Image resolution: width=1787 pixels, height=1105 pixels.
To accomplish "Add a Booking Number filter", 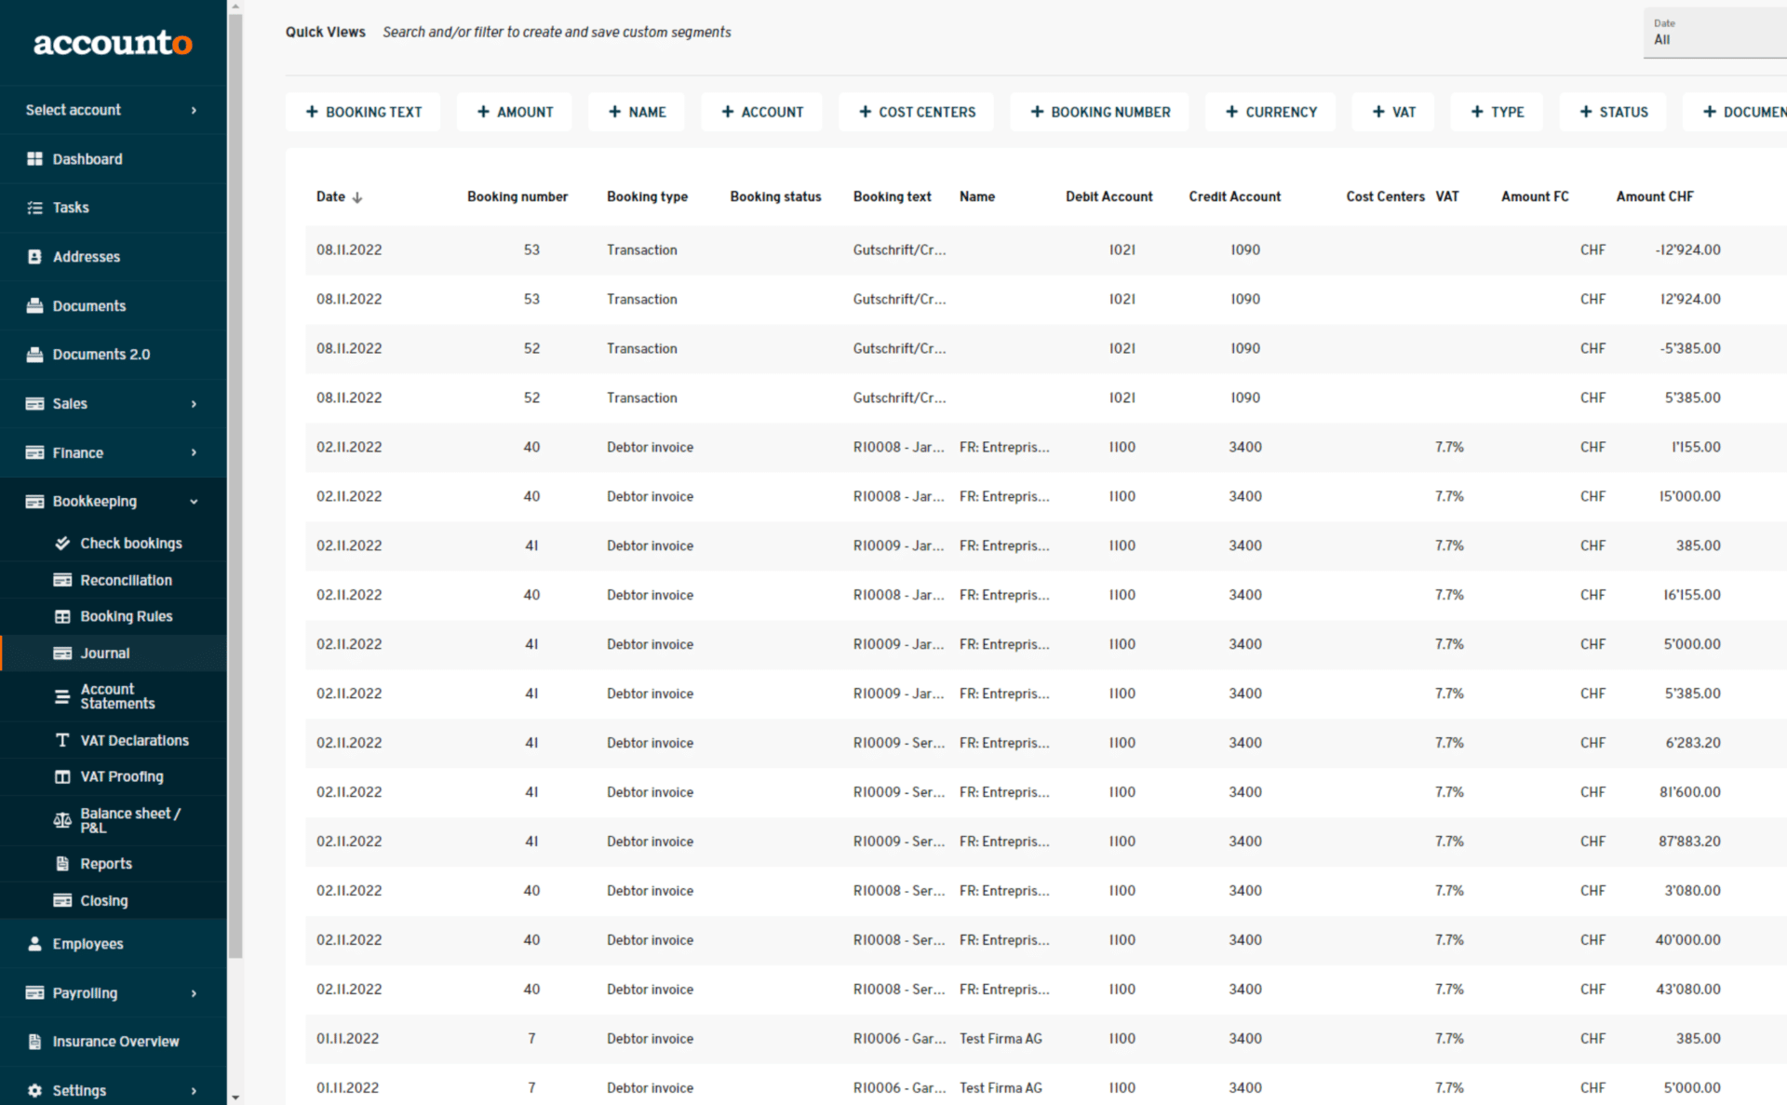I will click(1100, 112).
